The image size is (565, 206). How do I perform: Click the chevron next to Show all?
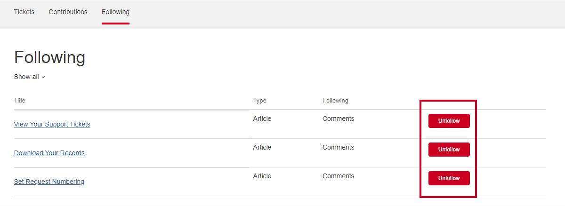pyautogui.click(x=43, y=77)
